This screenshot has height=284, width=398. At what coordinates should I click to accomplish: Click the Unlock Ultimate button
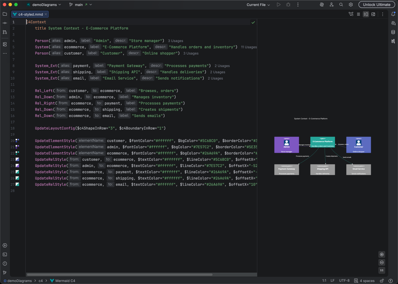tap(377, 5)
